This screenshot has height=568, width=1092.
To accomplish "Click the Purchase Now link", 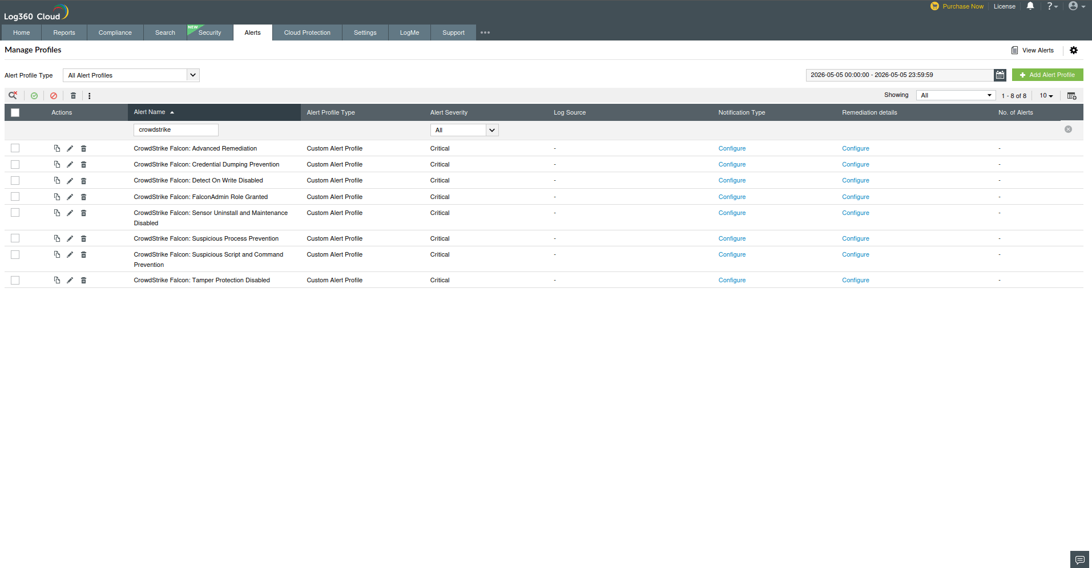I will point(957,6).
